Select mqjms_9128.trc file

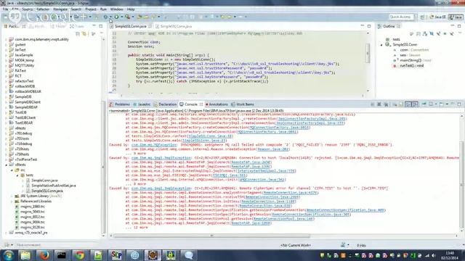pyautogui.click(x=32, y=227)
